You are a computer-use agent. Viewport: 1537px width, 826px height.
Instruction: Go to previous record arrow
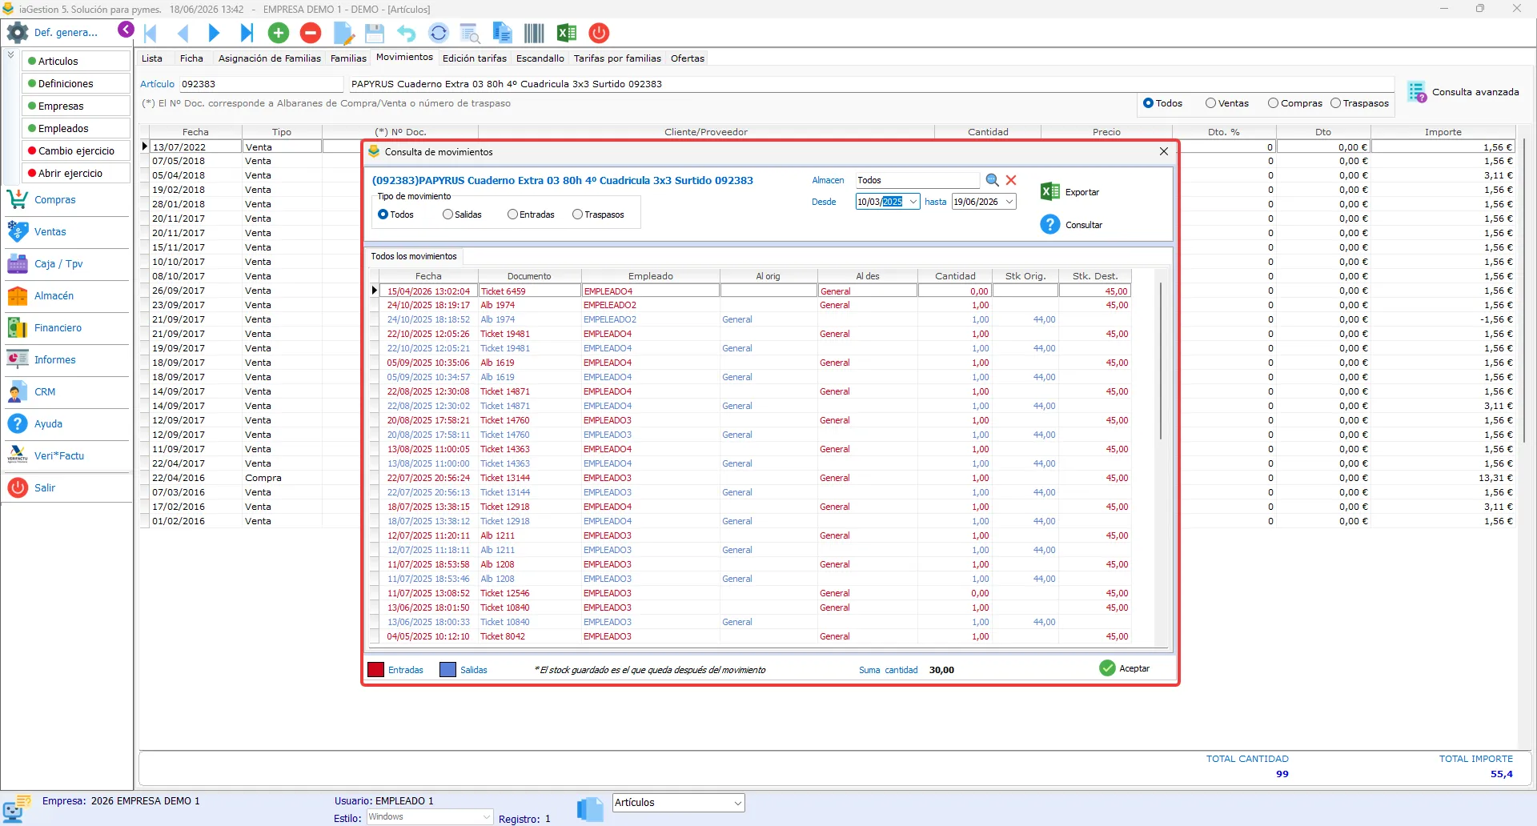coord(183,33)
